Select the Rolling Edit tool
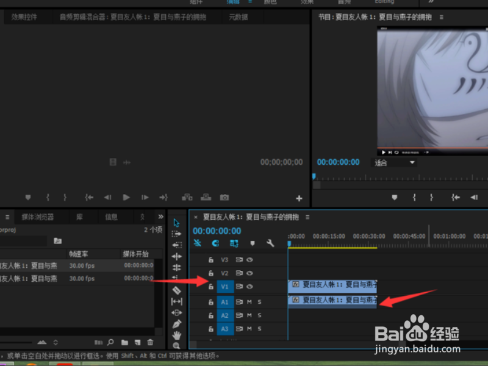This screenshot has height=366, width=488. tap(177, 267)
